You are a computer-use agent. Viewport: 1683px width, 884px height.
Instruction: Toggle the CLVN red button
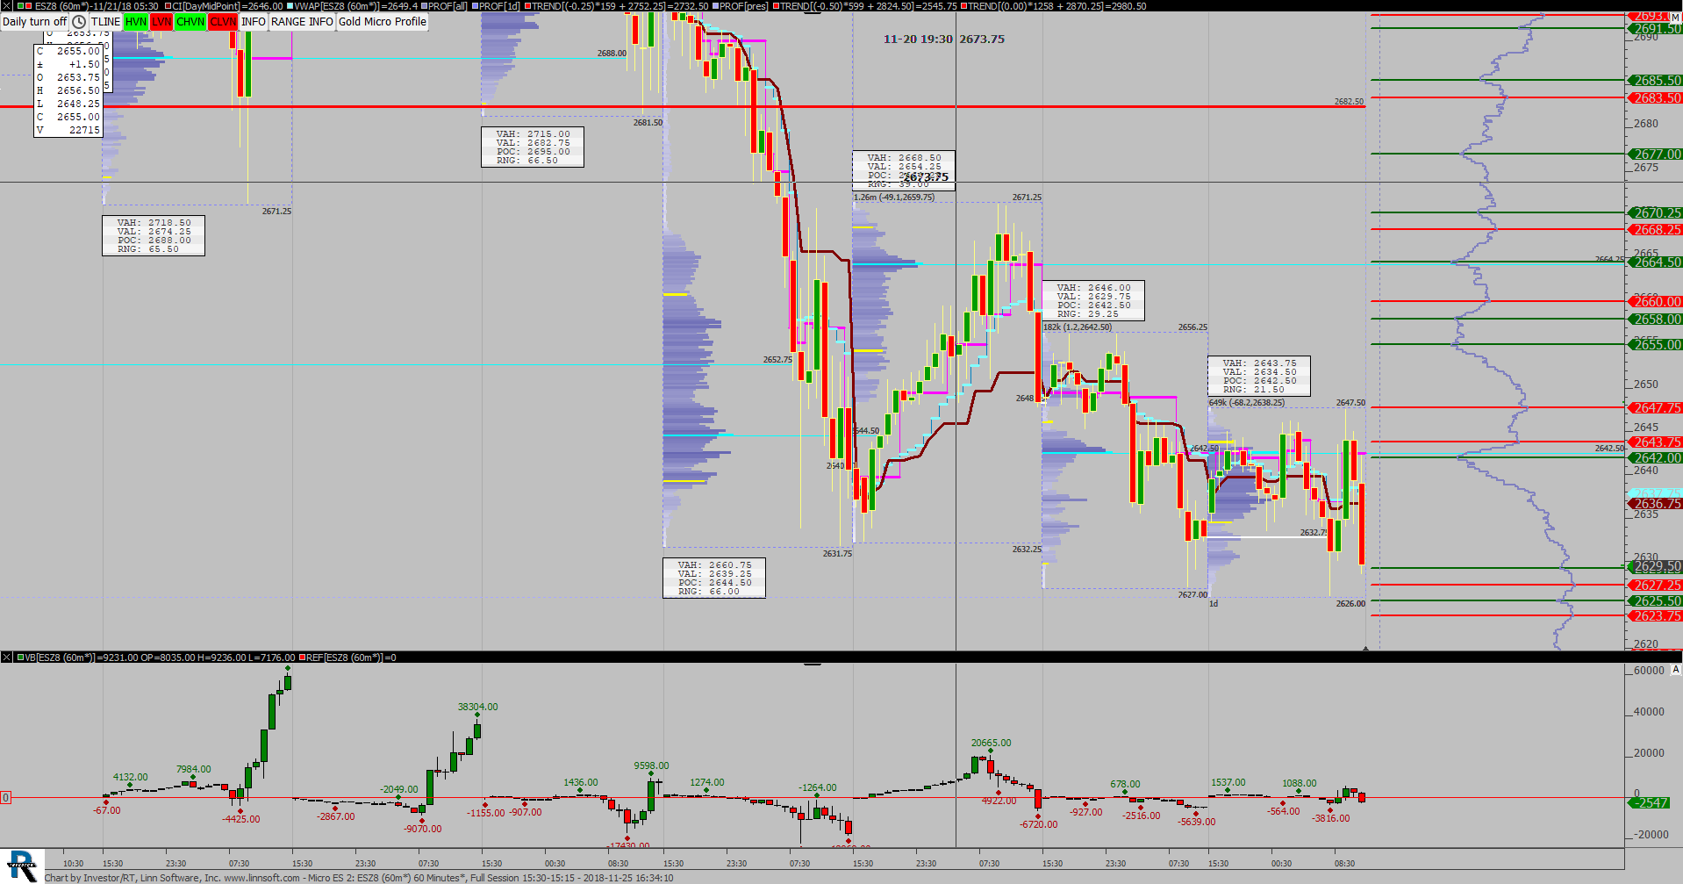click(223, 22)
